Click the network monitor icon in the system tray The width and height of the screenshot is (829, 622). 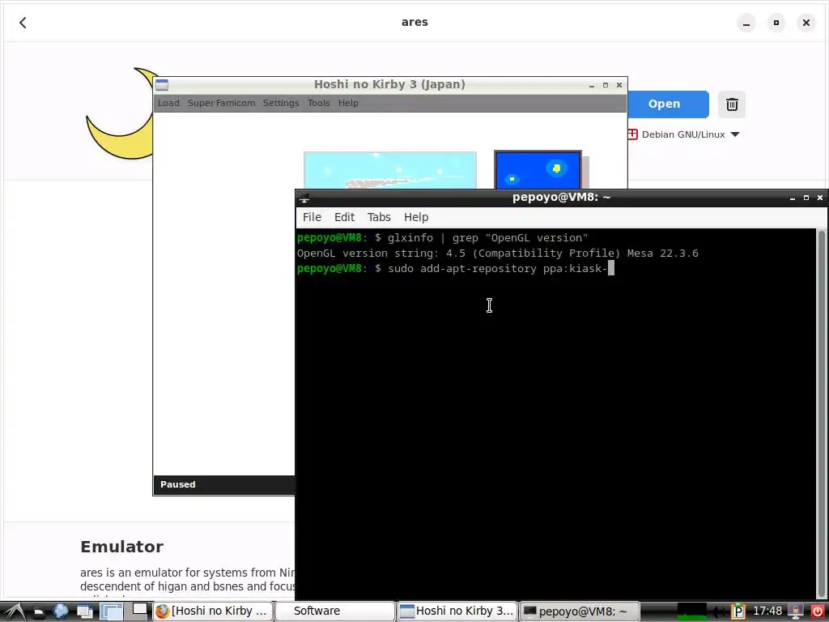[x=796, y=611]
